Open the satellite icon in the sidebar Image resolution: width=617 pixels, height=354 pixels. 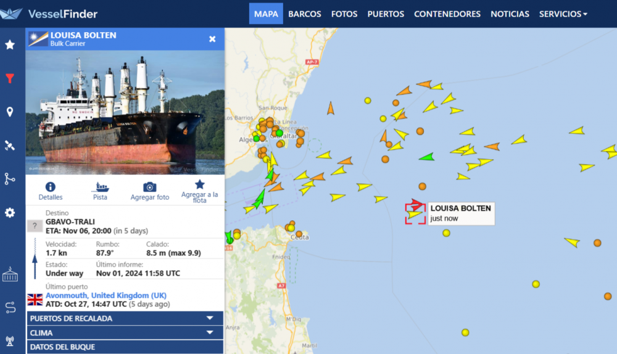(x=10, y=146)
